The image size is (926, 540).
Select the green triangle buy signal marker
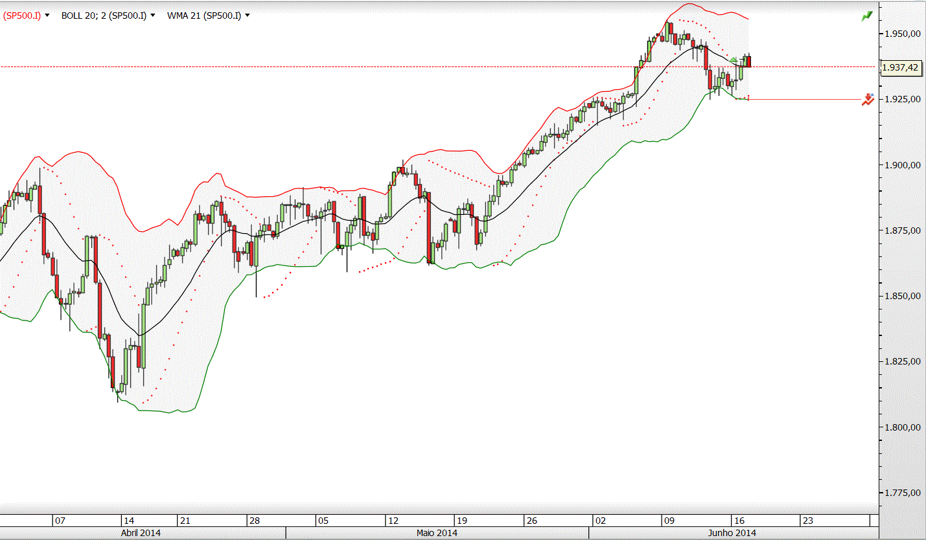733,60
